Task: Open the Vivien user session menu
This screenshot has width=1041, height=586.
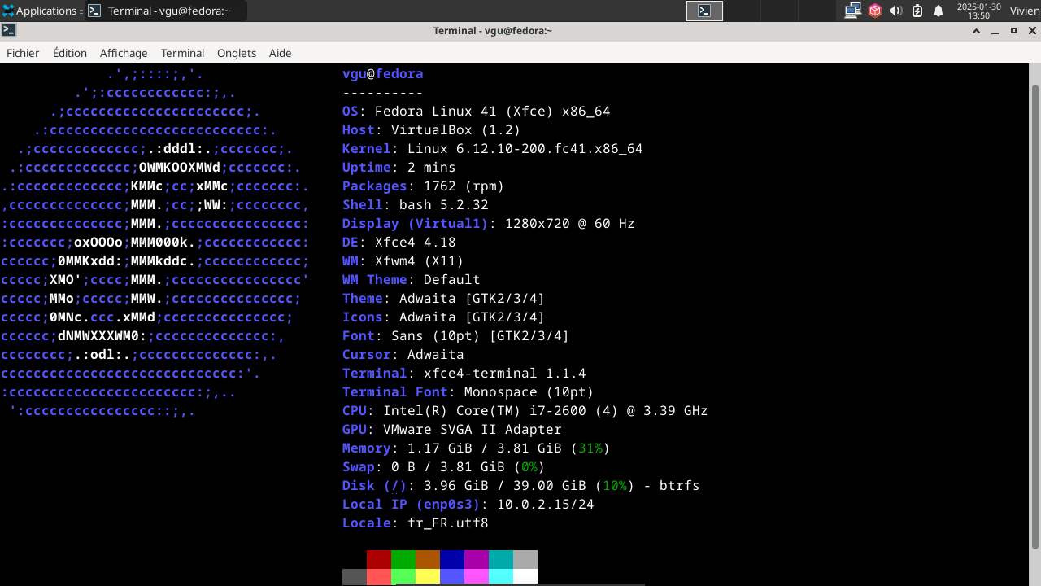Action: pyautogui.click(x=1024, y=11)
